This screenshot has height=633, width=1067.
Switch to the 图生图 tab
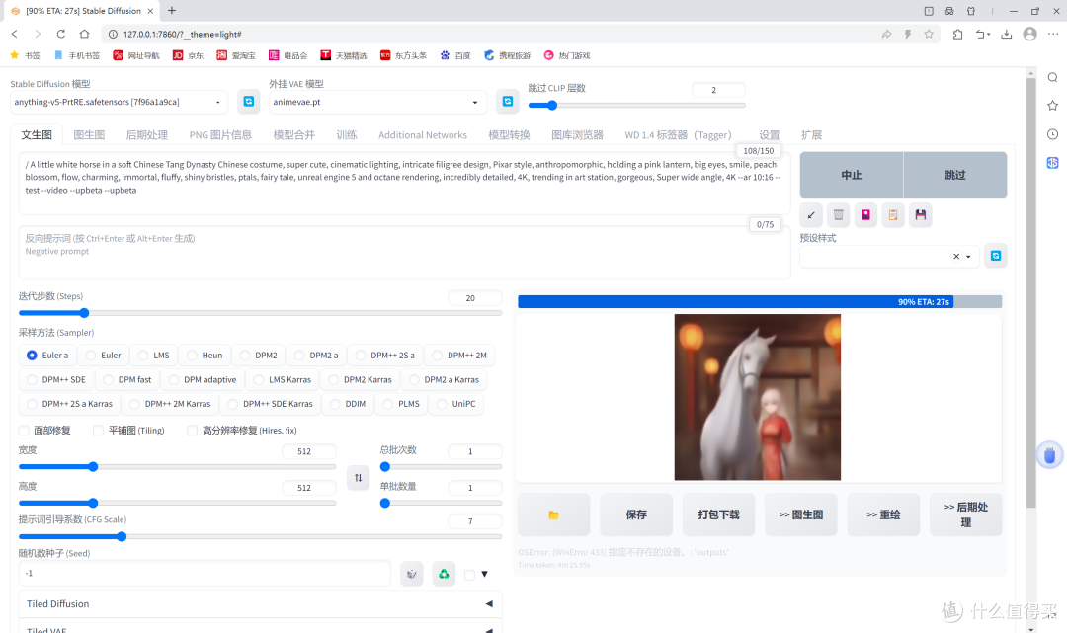click(89, 134)
